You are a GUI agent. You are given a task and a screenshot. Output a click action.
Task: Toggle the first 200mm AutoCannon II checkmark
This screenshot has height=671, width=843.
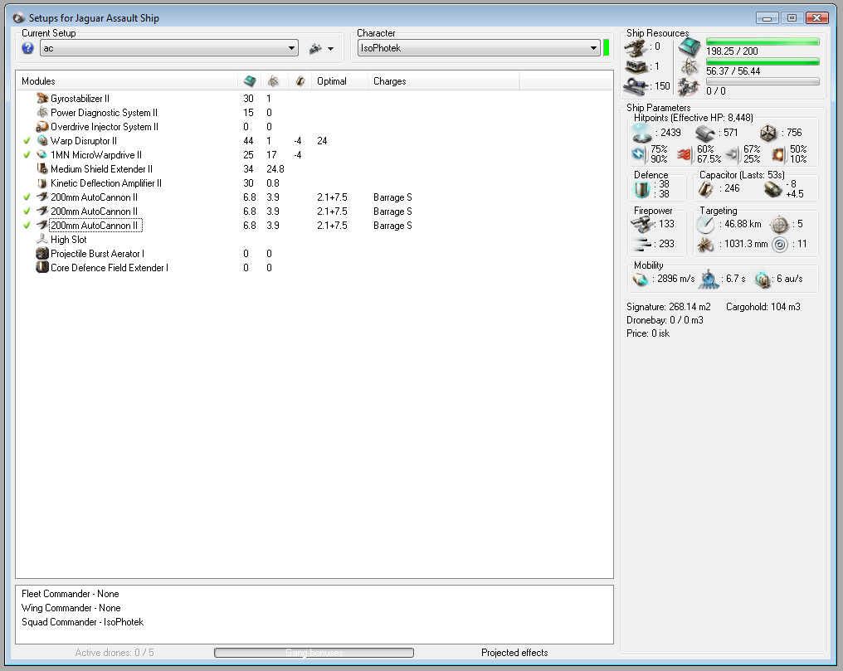click(27, 197)
